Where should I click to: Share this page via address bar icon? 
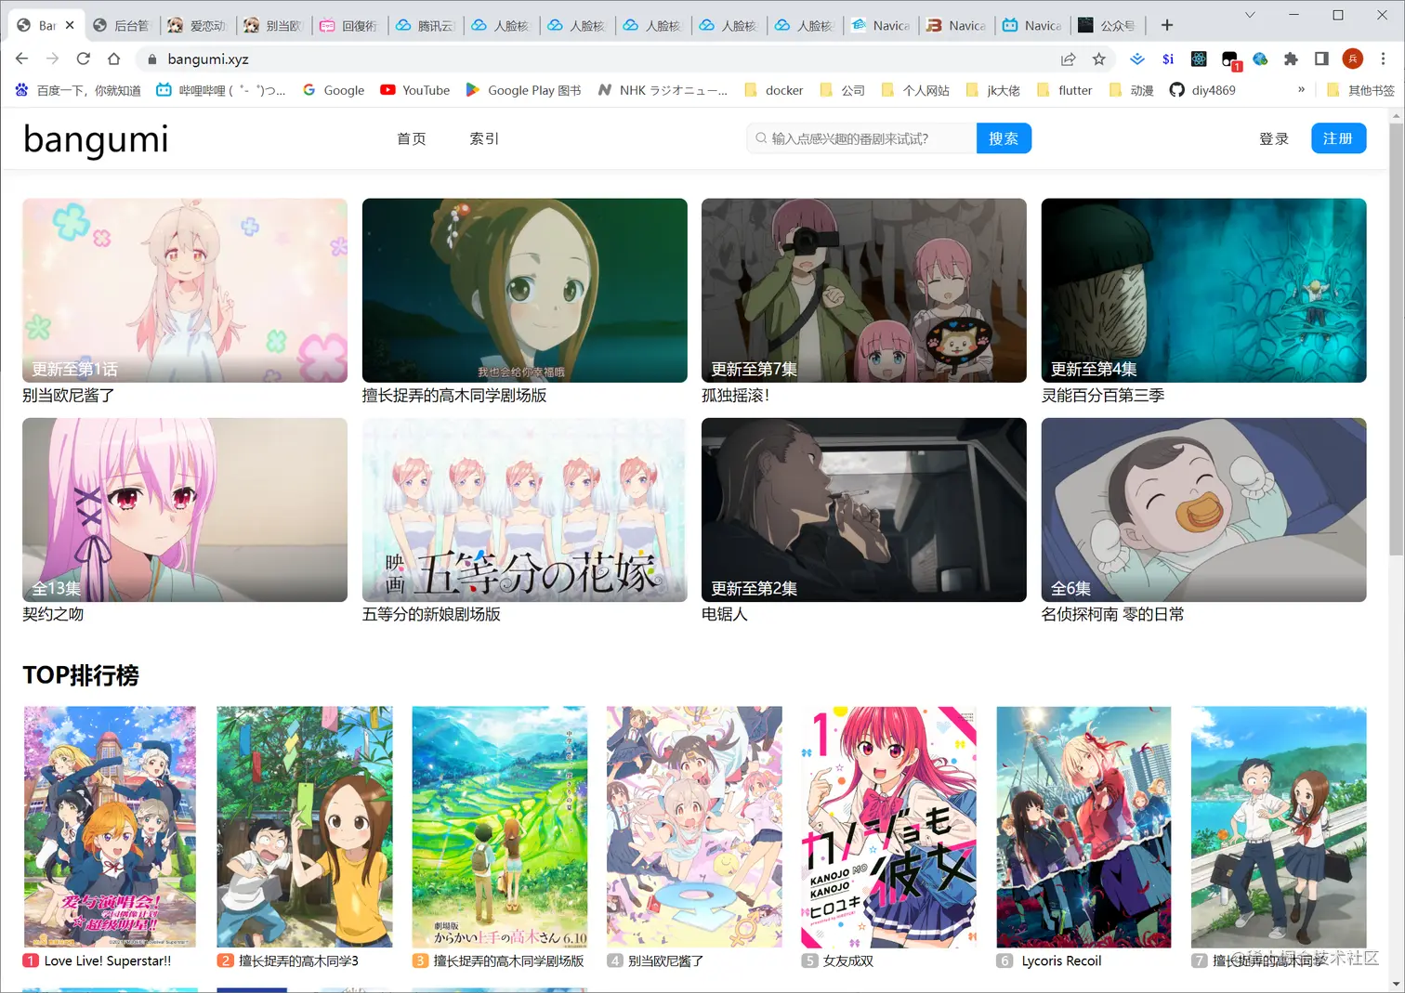pyautogui.click(x=1069, y=59)
